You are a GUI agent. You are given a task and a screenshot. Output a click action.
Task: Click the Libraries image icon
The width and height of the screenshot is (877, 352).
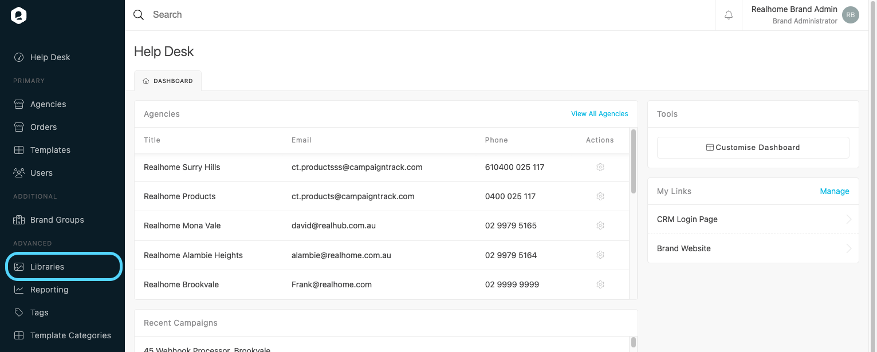(x=19, y=267)
